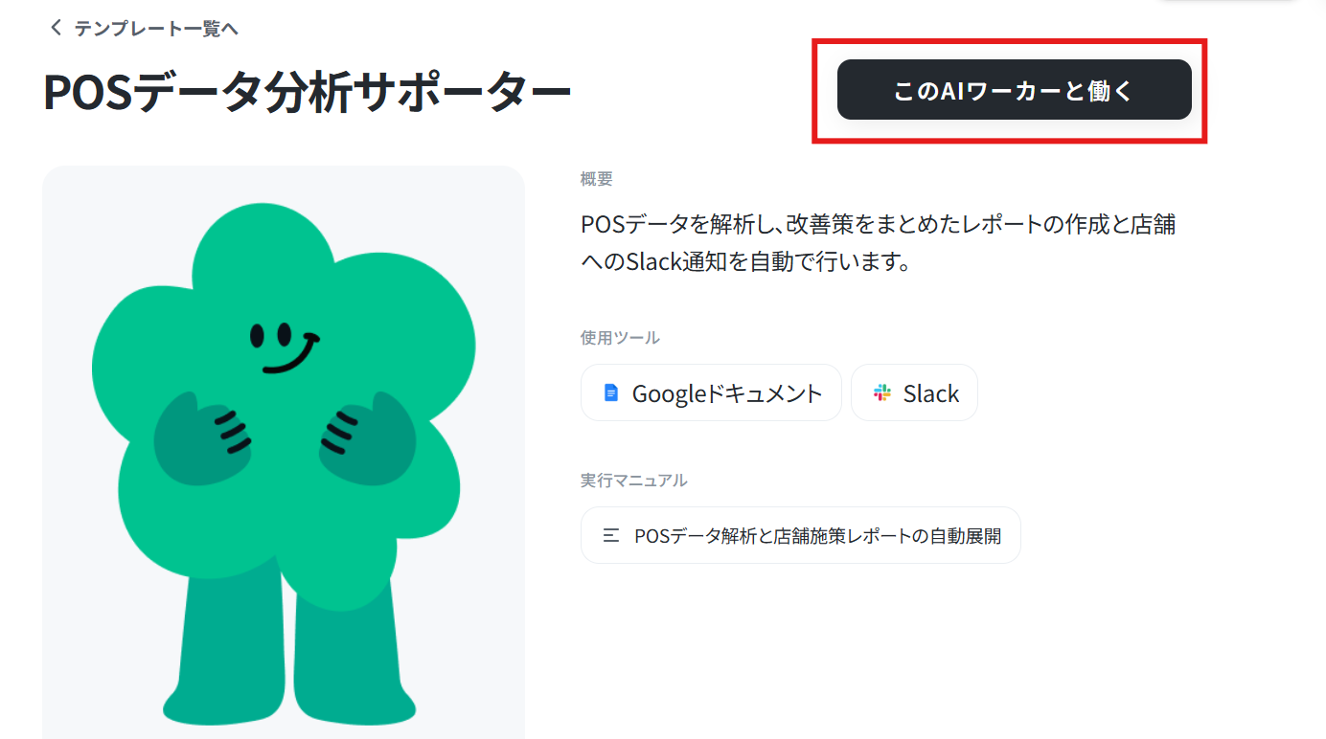The width and height of the screenshot is (1326, 739).
Task: Click the overview text about POSデータを解析し
Action: click(879, 226)
